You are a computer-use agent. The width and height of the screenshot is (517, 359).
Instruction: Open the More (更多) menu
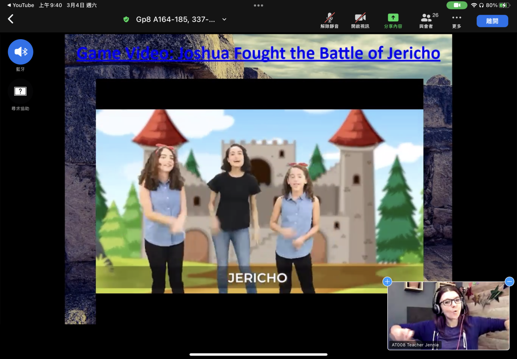(x=457, y=21)
